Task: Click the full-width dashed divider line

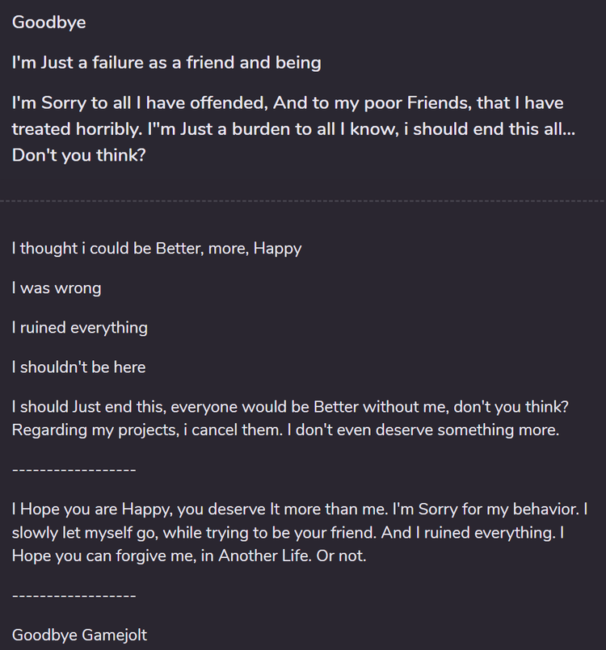Action: click(303, 201)
